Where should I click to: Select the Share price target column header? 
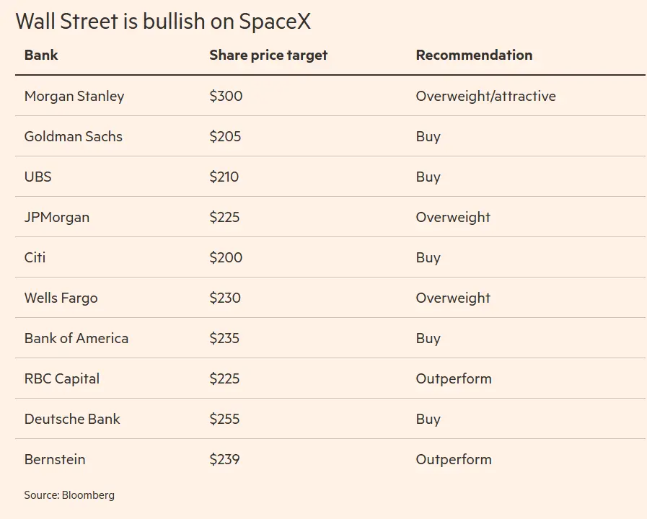[268, 56]
